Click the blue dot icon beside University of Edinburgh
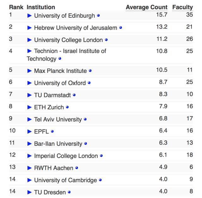Image resolution: width=202 pixels, height=198 pixels. (98, 15)
